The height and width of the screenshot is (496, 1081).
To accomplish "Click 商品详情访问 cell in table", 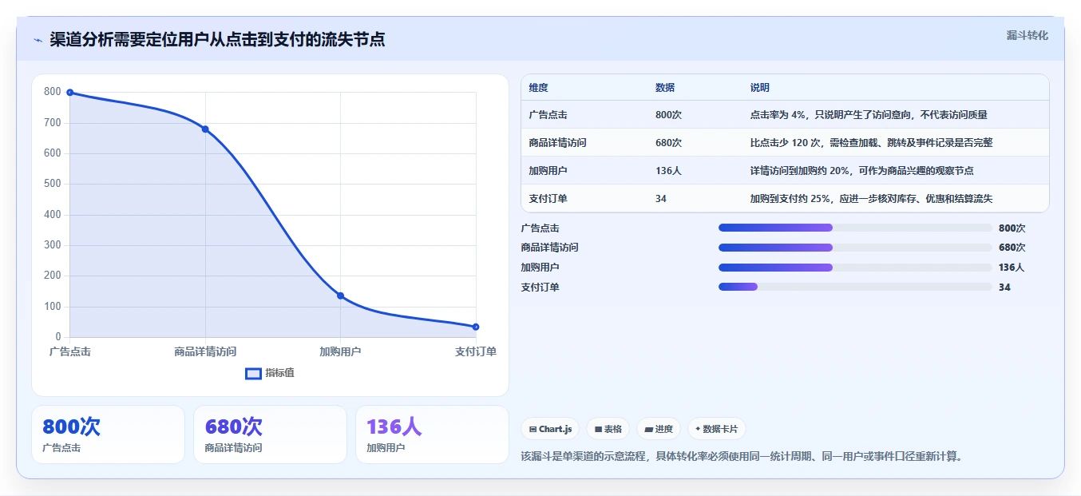I will click(x=557, y=142).
